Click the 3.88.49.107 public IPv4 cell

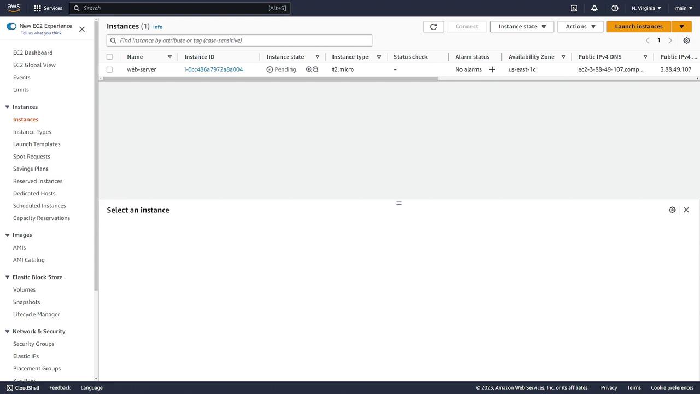coord(676,69)
